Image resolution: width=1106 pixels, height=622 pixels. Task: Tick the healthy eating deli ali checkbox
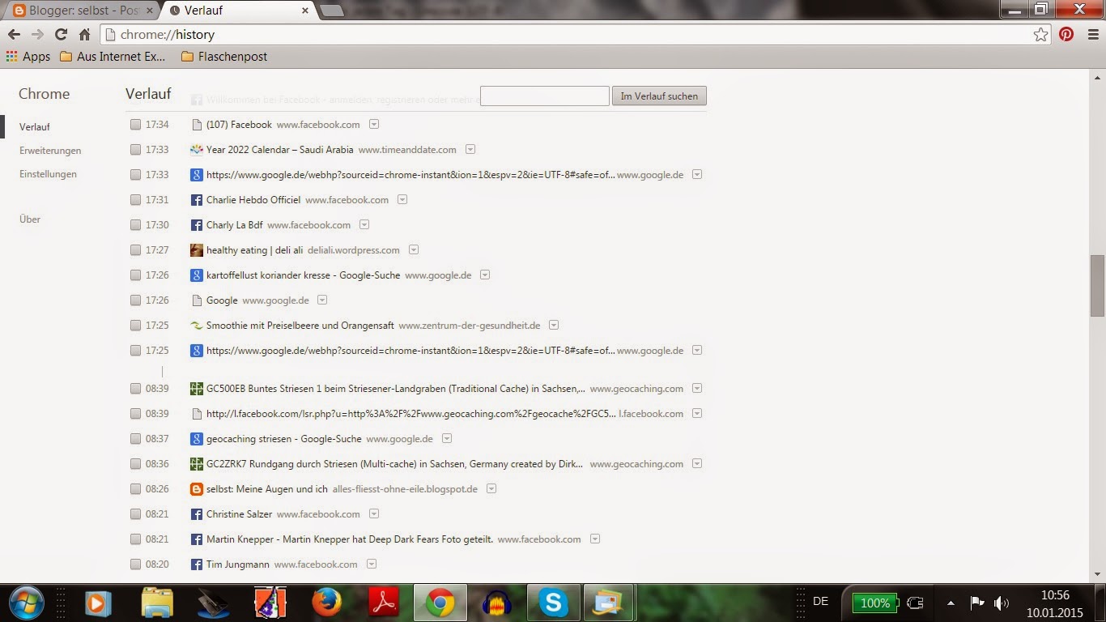click(135, 250)
